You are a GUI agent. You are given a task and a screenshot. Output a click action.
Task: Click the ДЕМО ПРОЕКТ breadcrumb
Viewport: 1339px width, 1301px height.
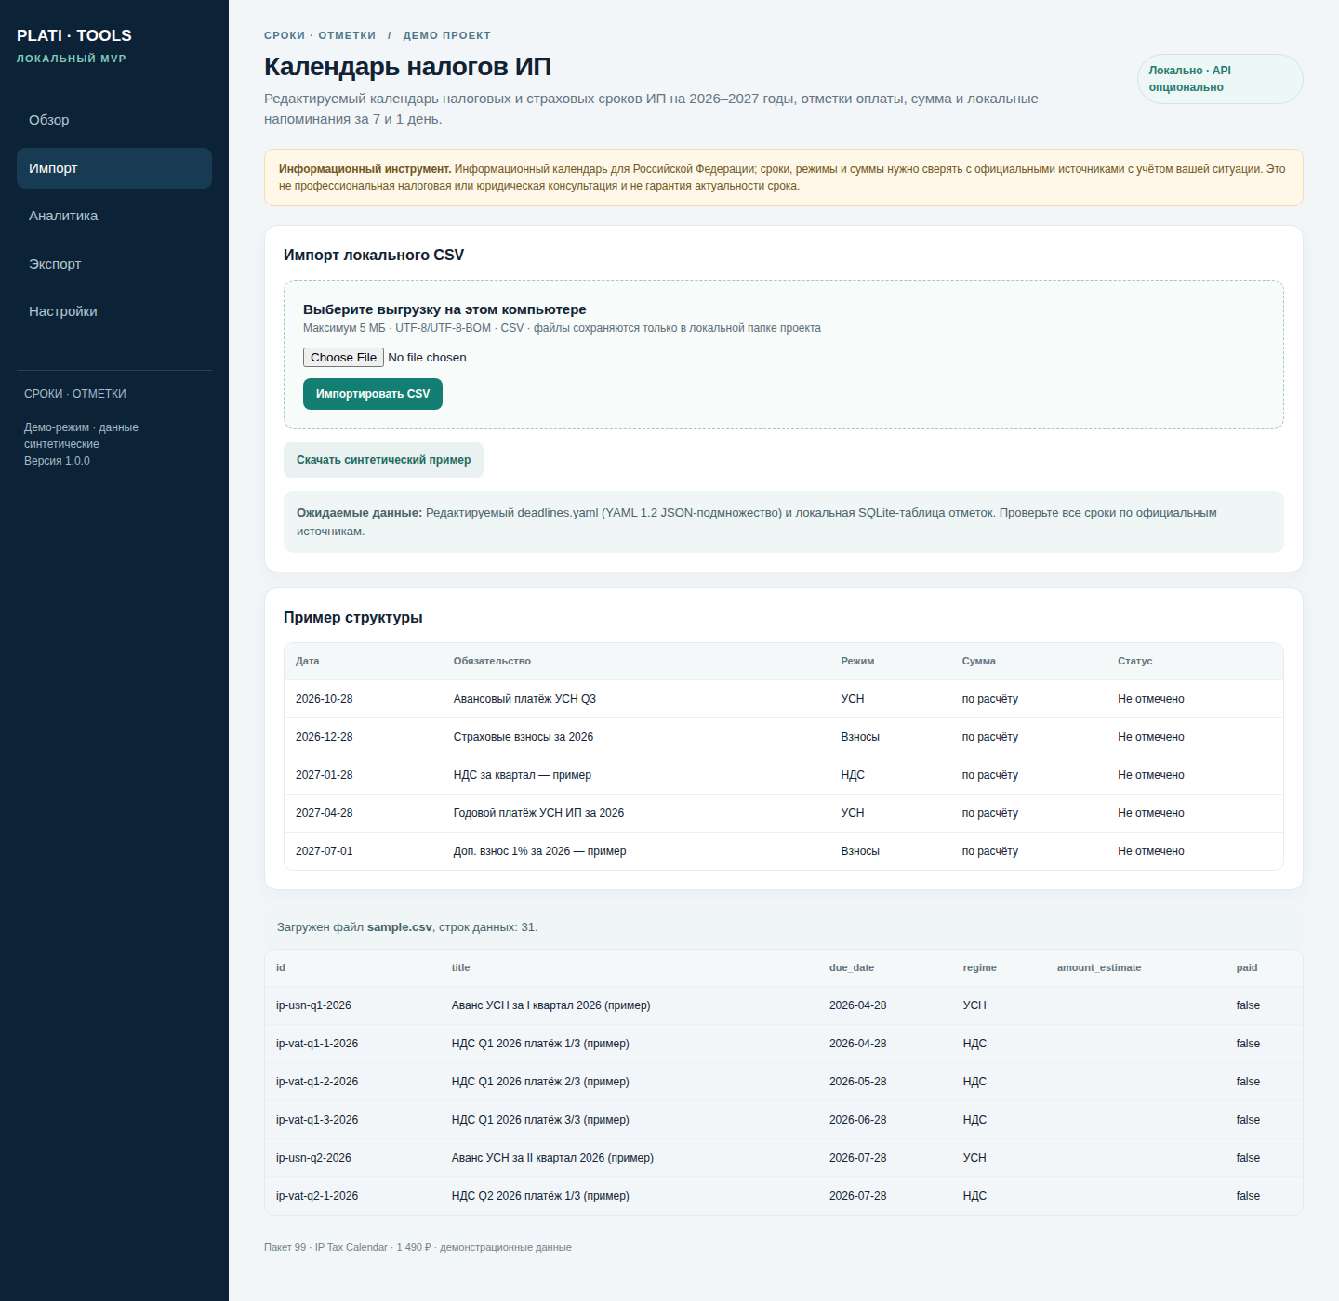[x=447, y=35]
